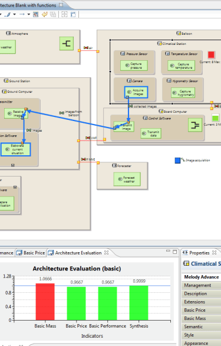
Task: Minimize the Architecture Evaluation view panel
Action: 168,251
